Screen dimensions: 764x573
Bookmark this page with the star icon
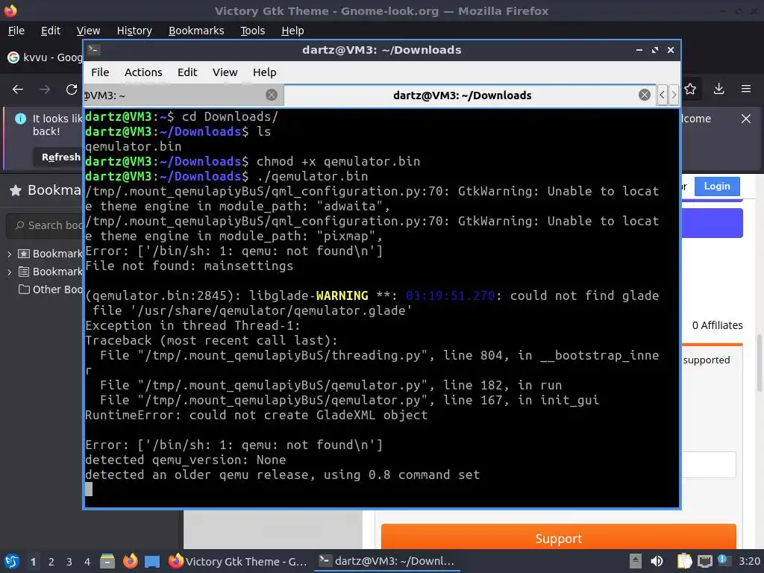pos(690,89)
